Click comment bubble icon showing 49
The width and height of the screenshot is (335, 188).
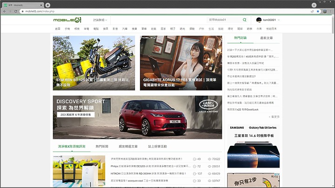point(194,159)
